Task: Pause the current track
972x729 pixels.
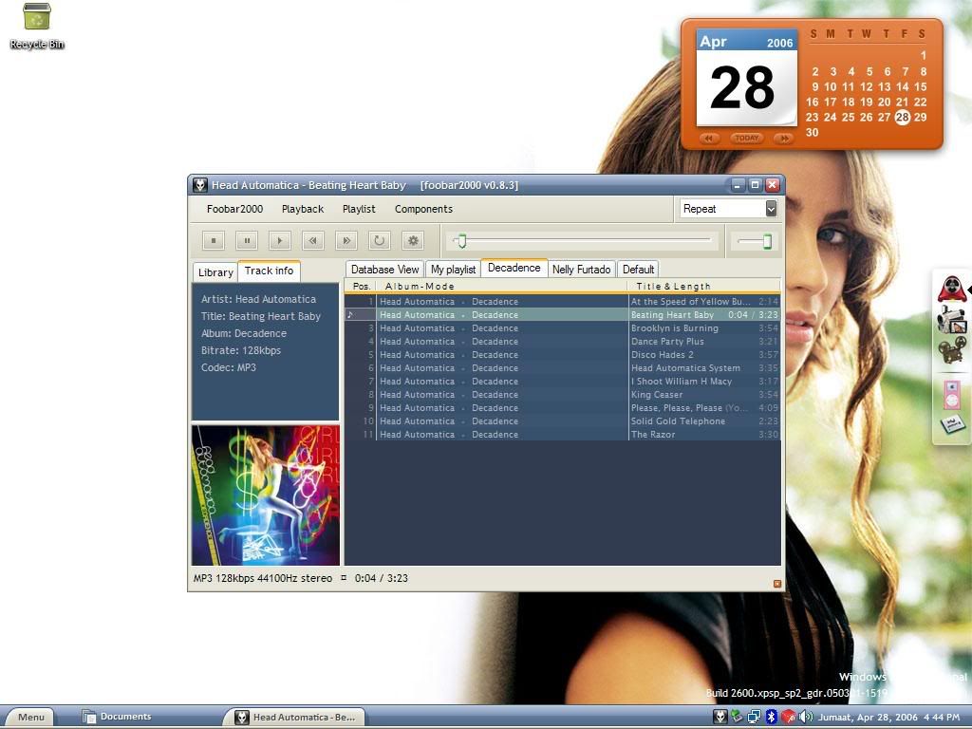Action: (247, 241)
